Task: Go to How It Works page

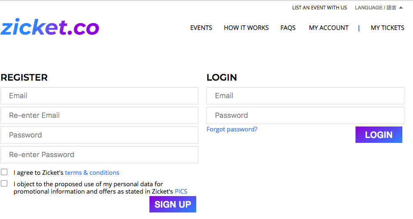Action: tap(246, 28)
